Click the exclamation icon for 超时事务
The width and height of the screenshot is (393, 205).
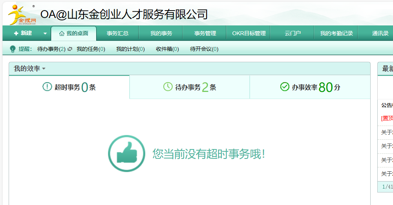click(x=47, y=87)
